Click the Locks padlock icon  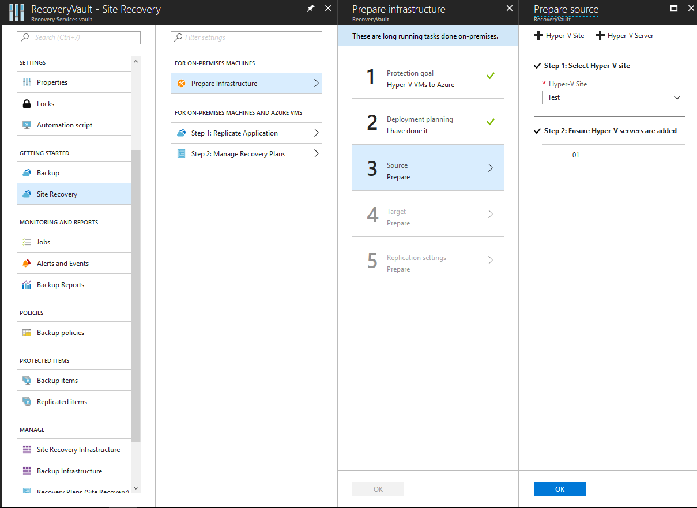(x=27, y=104)
